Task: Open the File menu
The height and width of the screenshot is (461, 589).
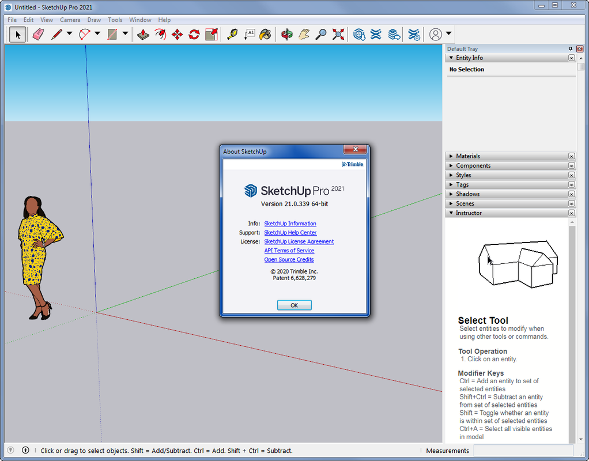Action: pos(12,20)
